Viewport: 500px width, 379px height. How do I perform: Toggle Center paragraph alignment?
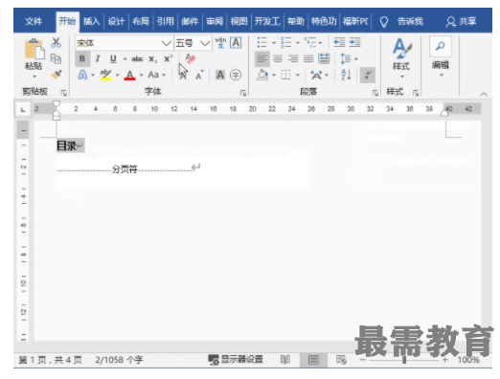pyautogui.click(x=278, y=58)
